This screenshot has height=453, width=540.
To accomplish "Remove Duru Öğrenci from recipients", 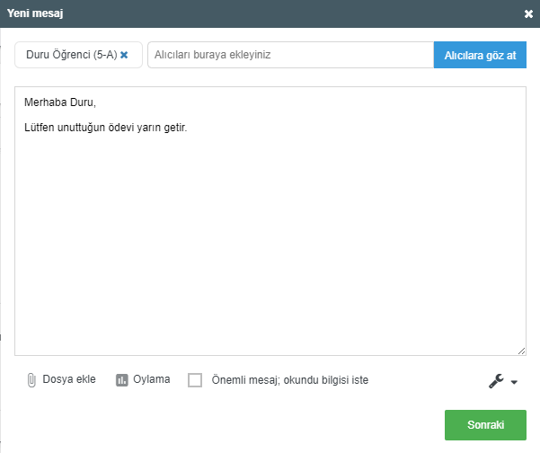I will tap(125, 55).
